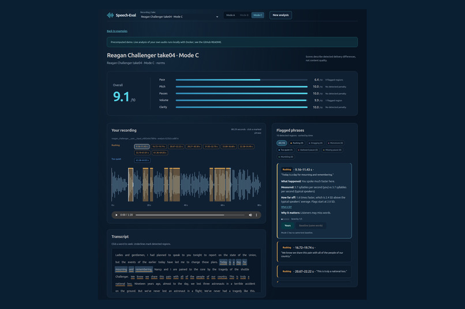Click the Volume score bar
Viewport: 465px width, 309px height.
coord(241,100)
